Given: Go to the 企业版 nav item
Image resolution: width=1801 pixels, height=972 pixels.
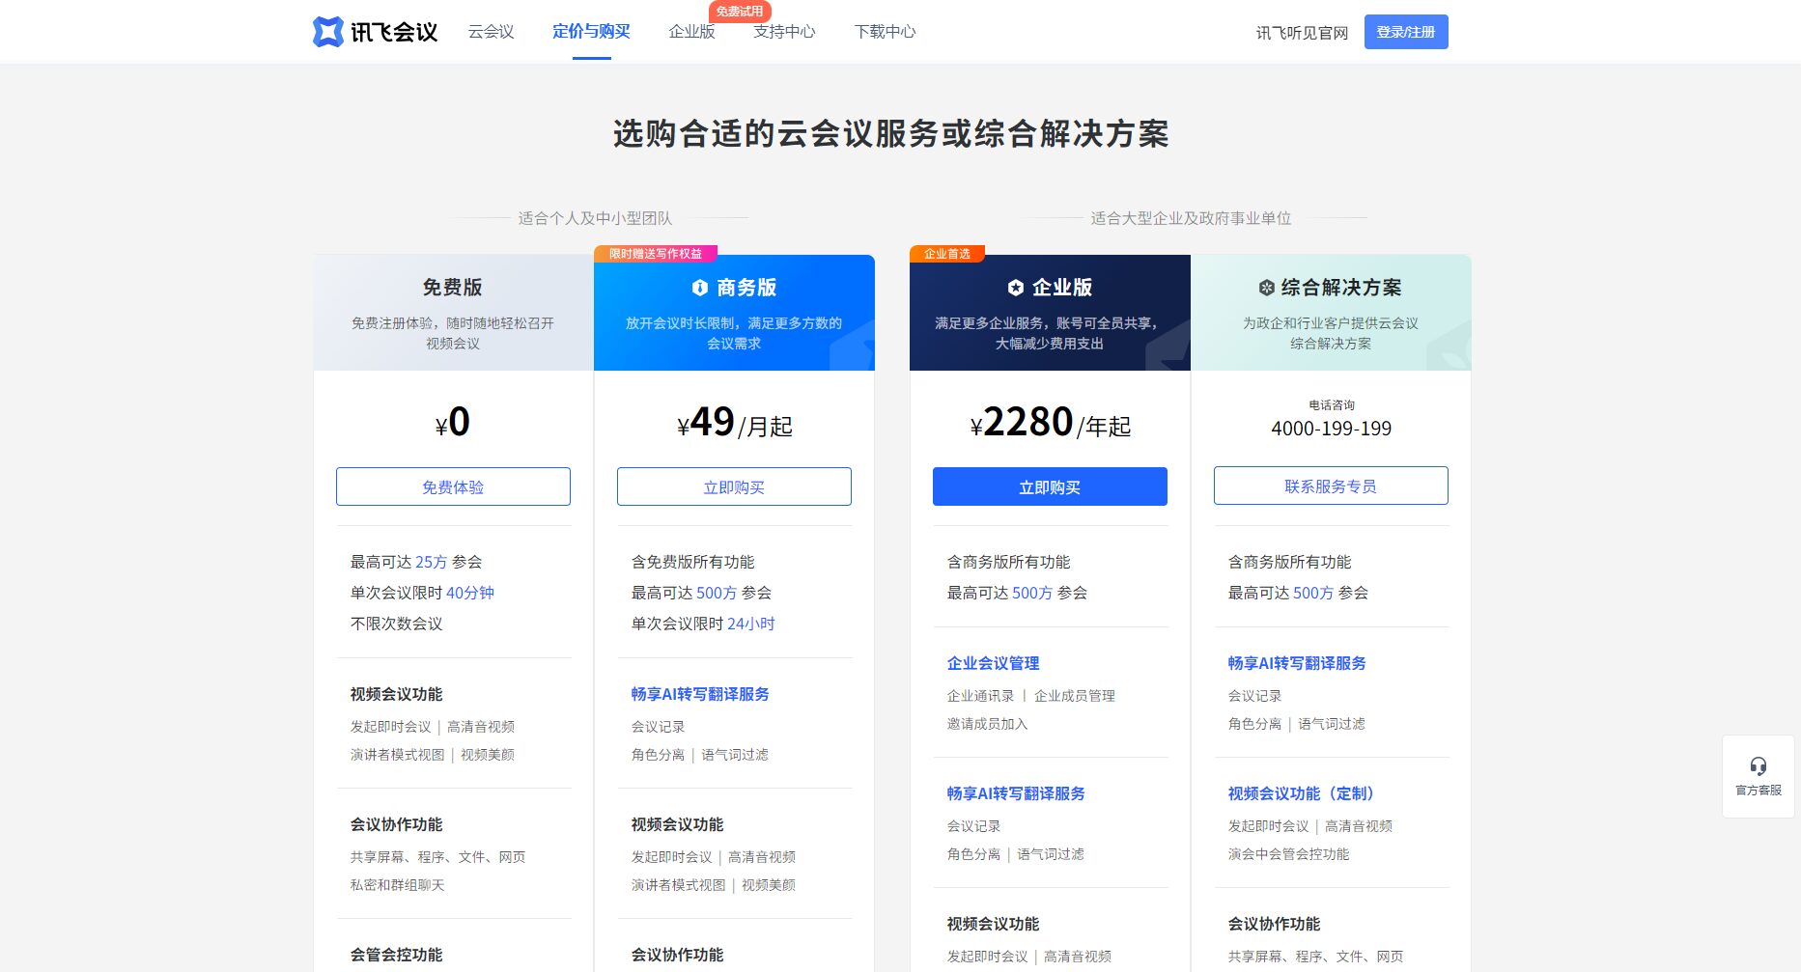Looking at the screenshot, I should pos(691,32).
